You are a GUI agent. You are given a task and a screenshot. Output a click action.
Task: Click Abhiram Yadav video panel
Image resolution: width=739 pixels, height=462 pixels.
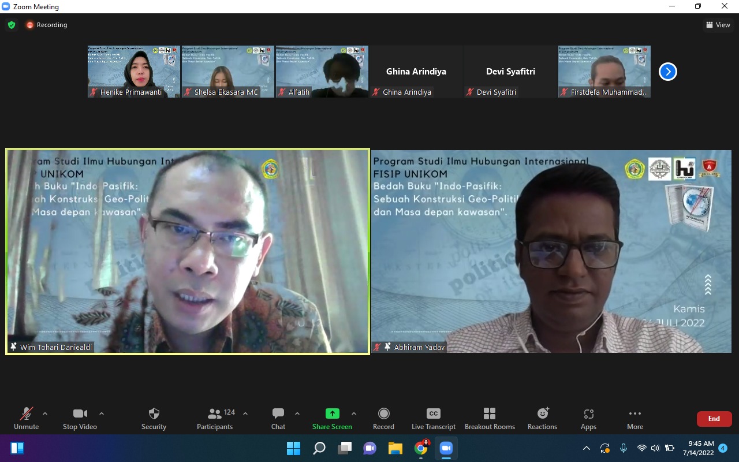pyautogui.click(x=551, y=251)
